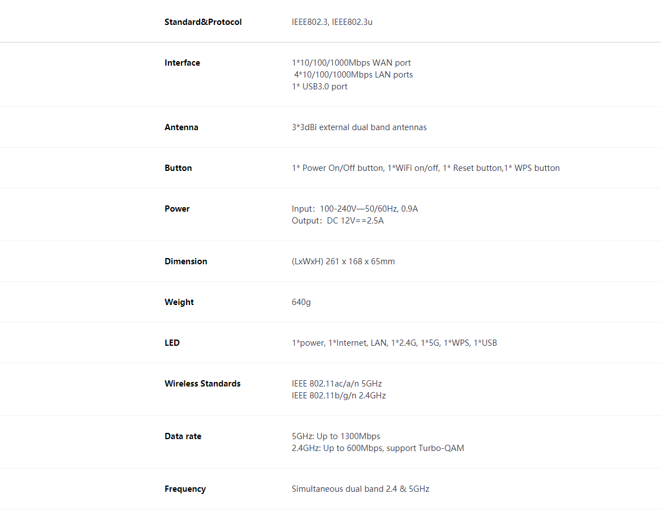Click the Wireless Standards label
This screenshot has width=661, height=511.
(x=202, y=384)
